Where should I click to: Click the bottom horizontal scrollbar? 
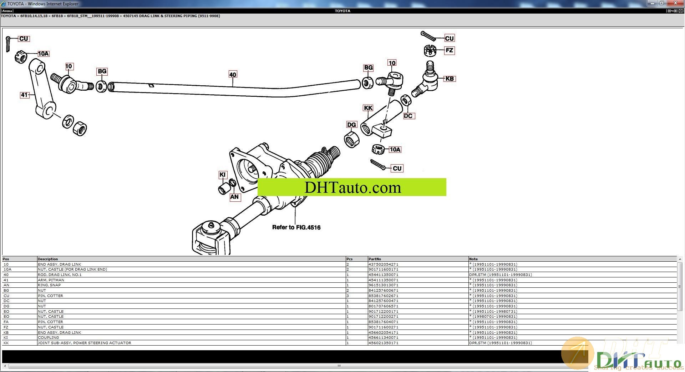click(x=339, y=366)
